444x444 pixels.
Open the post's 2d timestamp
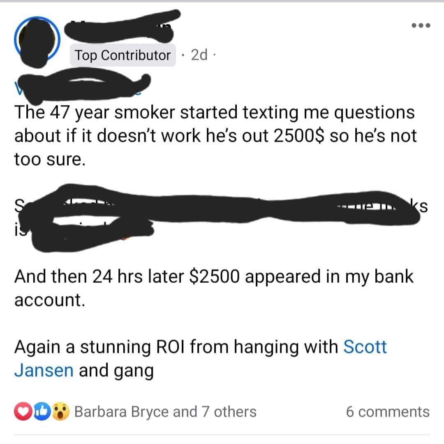(x=199, y=55)
